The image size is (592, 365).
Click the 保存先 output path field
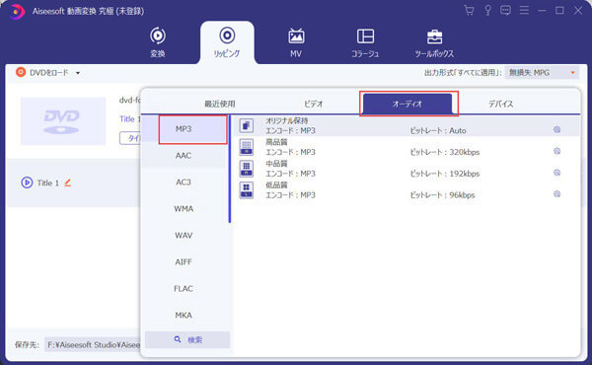[x=93, y=344]
